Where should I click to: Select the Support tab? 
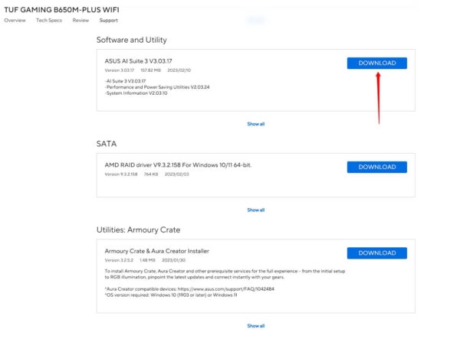(109, 21)
